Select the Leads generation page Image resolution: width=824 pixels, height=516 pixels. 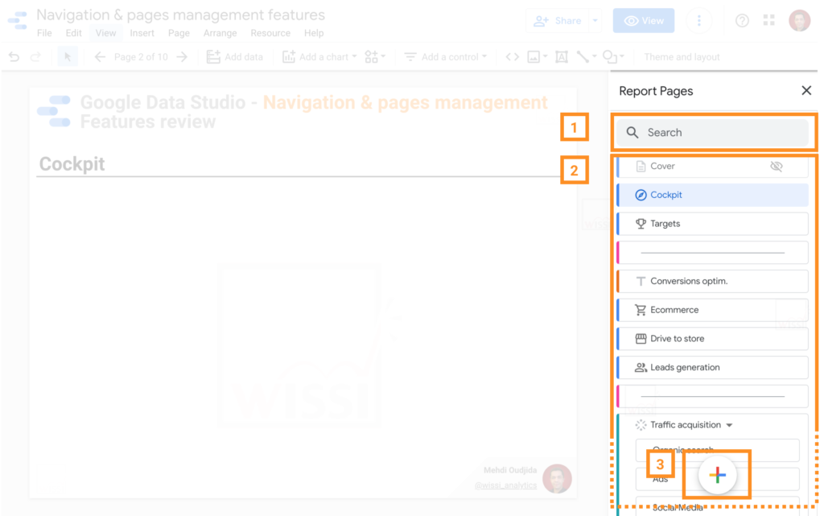pos(712,367)
